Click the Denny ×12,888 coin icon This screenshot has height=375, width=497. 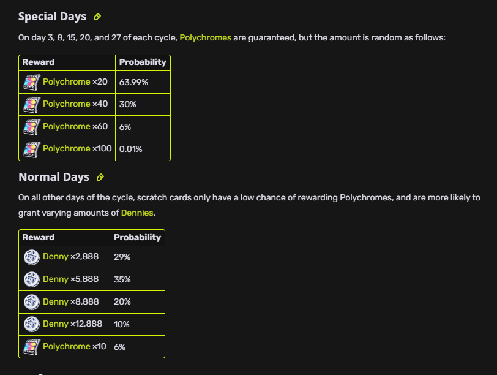32,324
